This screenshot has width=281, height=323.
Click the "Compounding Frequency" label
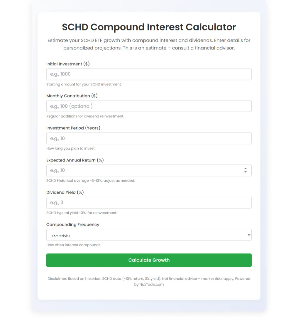[x=73, y=224]
